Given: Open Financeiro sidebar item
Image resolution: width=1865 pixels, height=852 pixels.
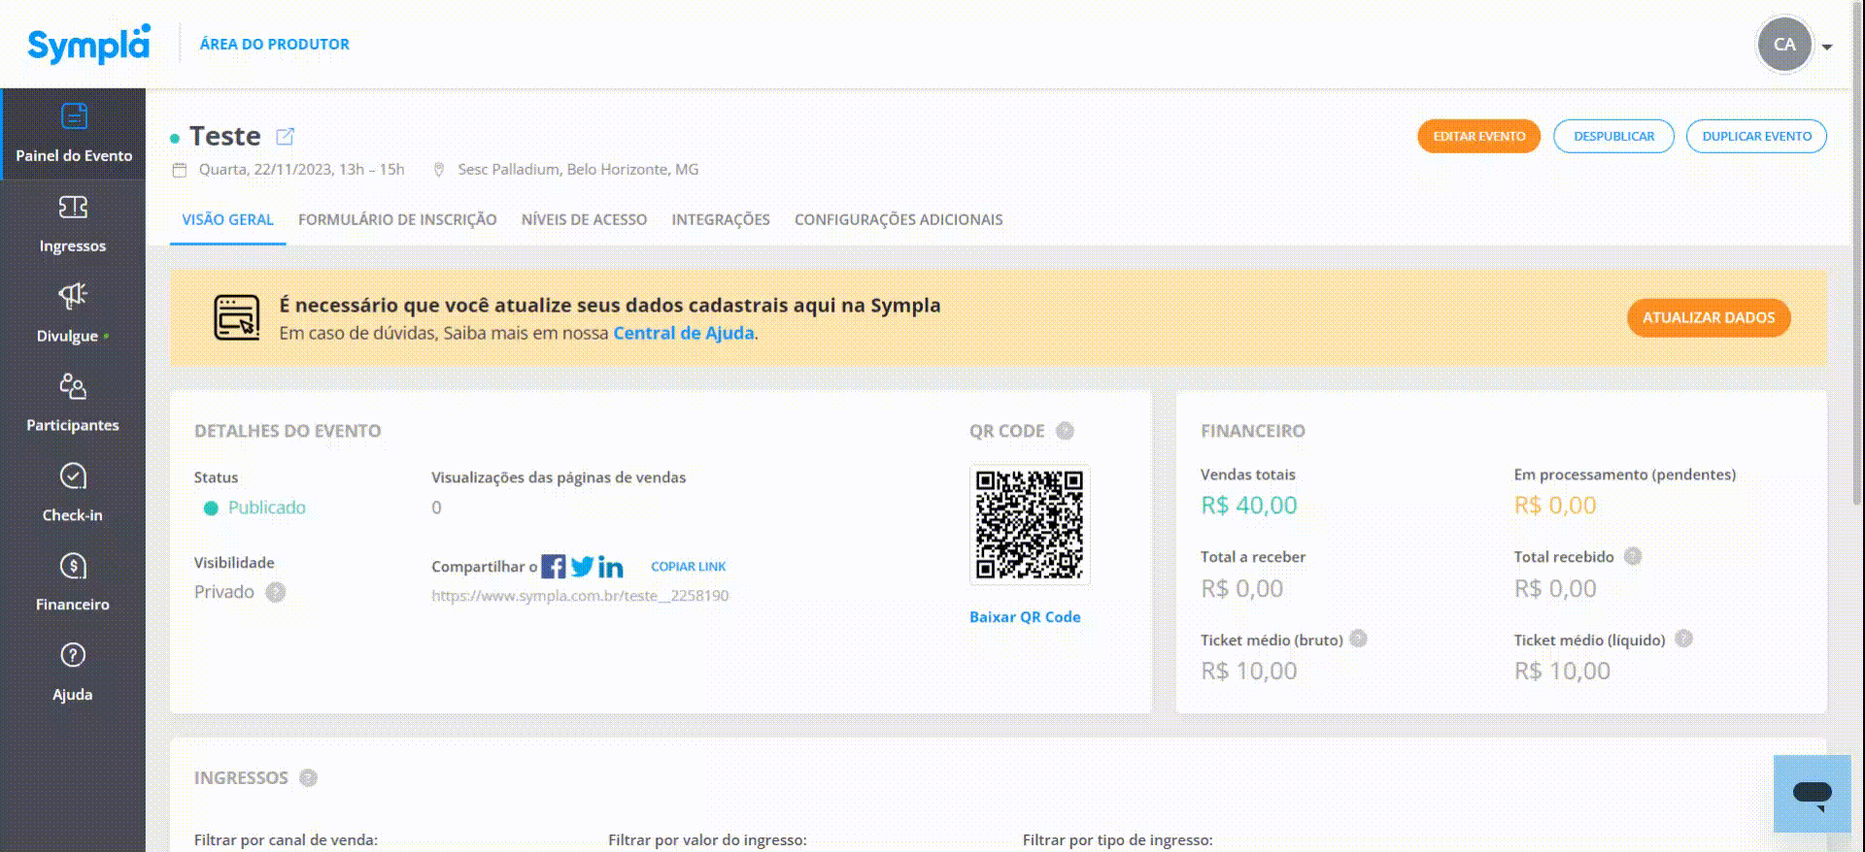Looking at the screenshot, I should (73, 583).
